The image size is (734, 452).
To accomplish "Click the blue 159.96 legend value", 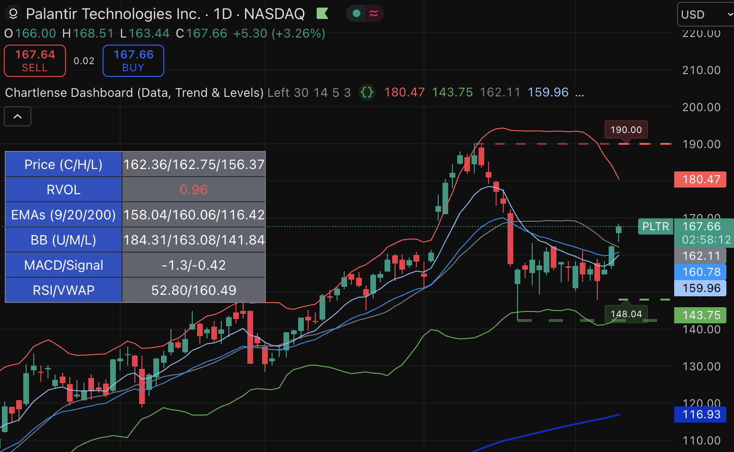I will [x=548, y=93].
